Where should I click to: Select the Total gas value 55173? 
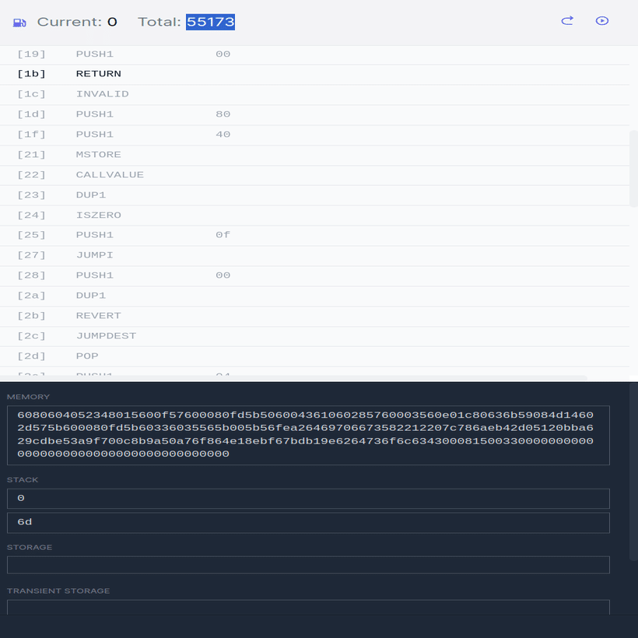pos(210,22)
